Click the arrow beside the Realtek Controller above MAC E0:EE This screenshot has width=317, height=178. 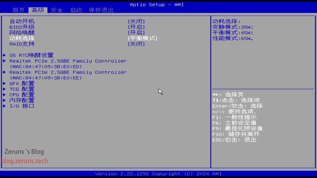pyautogui.click(x=4, y=72)
